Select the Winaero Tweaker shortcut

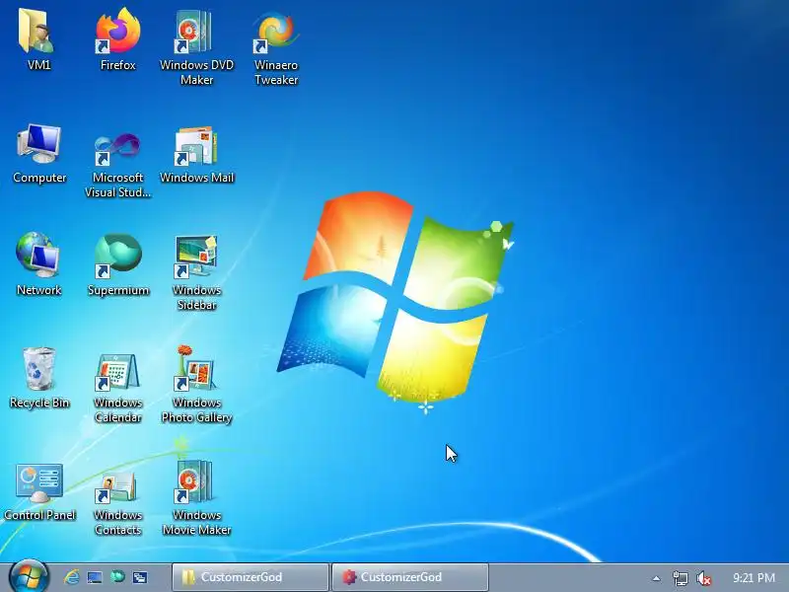pos(276,46)
